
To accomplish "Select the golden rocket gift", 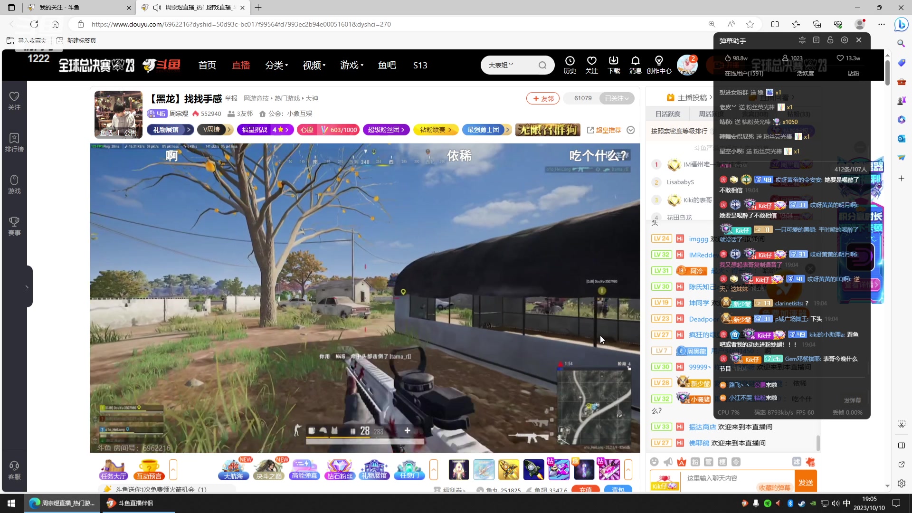I will tap(509, 469).
